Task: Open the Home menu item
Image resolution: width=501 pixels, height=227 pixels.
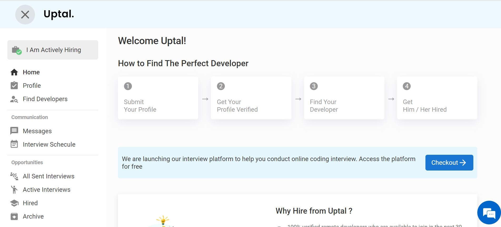Action: pos(31,72)
